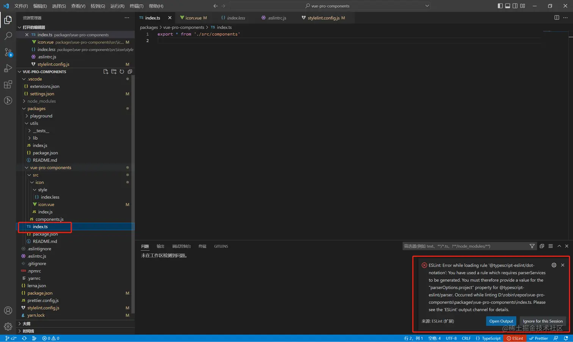Collapse the Open Editors section
Viewport: 573px width, 342px height.
20,27
